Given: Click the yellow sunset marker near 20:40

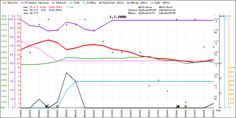Looking at the screenshot, I should (x=186, y=106).
